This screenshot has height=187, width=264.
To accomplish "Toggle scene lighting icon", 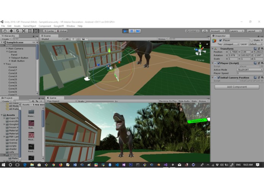I will pyautogui.click(x=73, y=39).
